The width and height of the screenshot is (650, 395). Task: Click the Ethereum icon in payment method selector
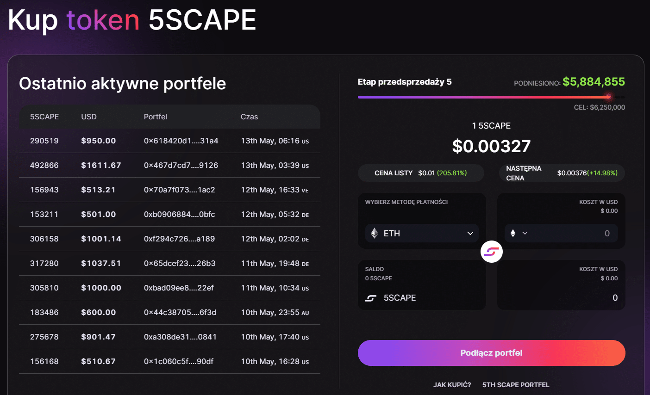tap(374, 233)
